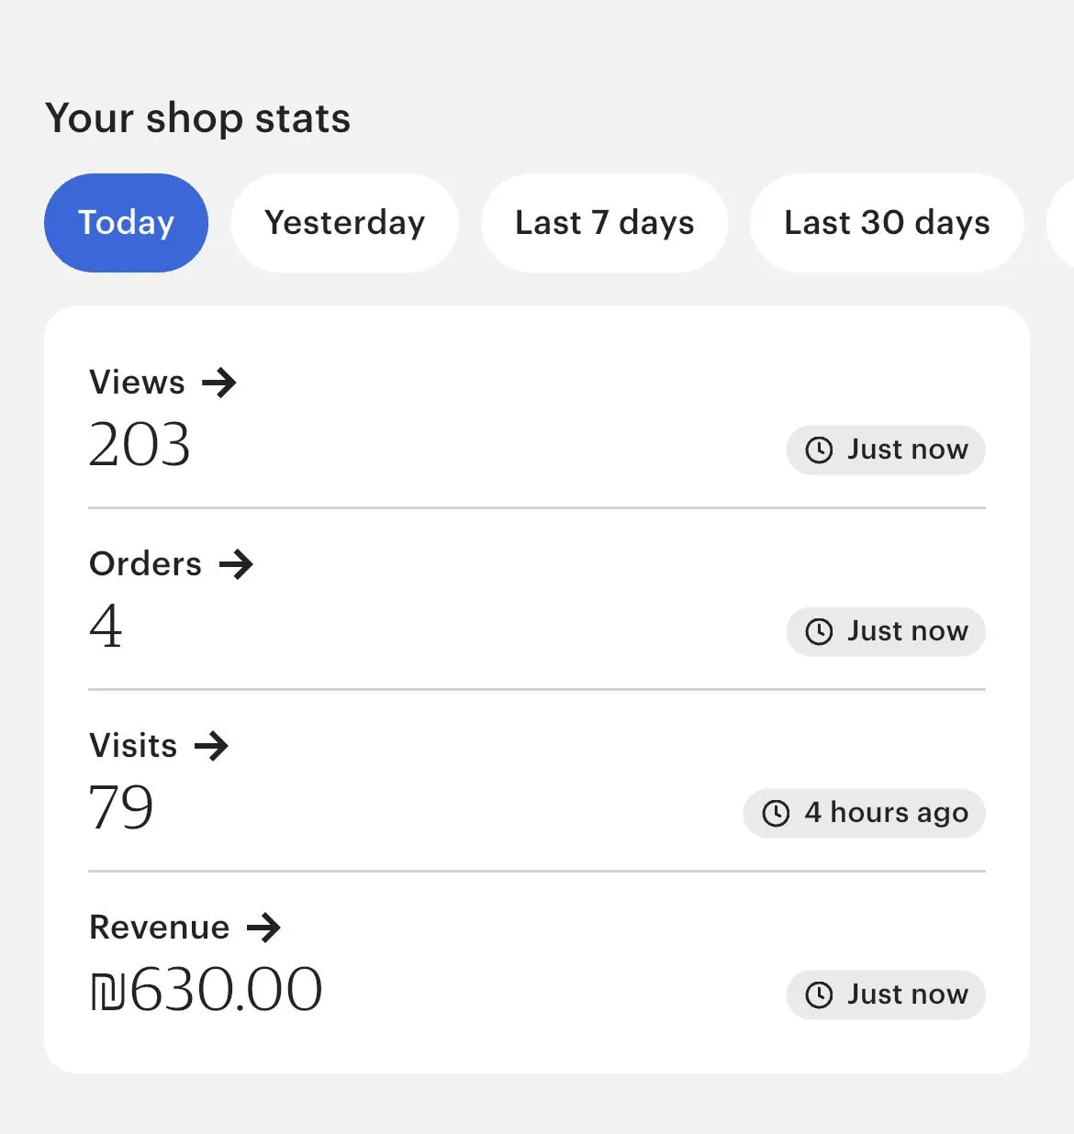Viewport: 1074px width, 1134px height.
Task: Select the Today time range tab
Action: 126,223
